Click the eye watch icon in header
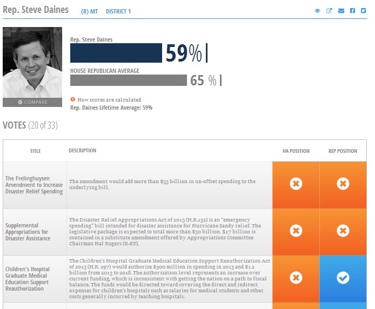Image resolution: width=375 pixels, height=309 pixels. (318, 11)
